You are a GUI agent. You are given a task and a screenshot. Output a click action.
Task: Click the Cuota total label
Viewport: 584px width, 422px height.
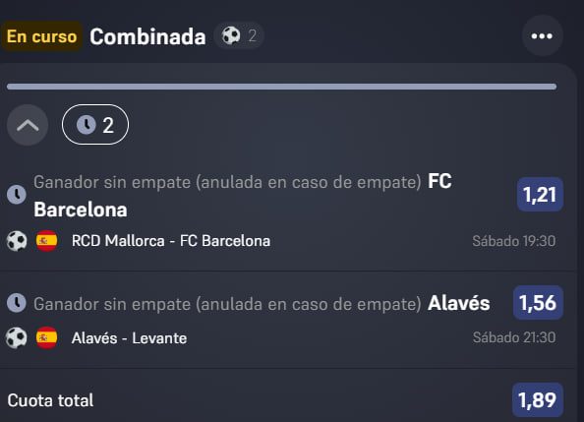(51, 400)
